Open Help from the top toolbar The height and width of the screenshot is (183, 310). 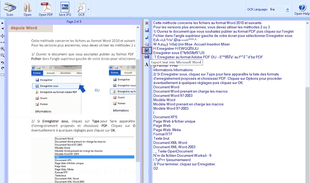pyautogui.click(x=302, y=9)
